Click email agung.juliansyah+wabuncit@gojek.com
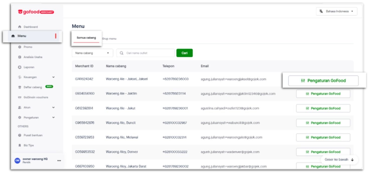 230,123
